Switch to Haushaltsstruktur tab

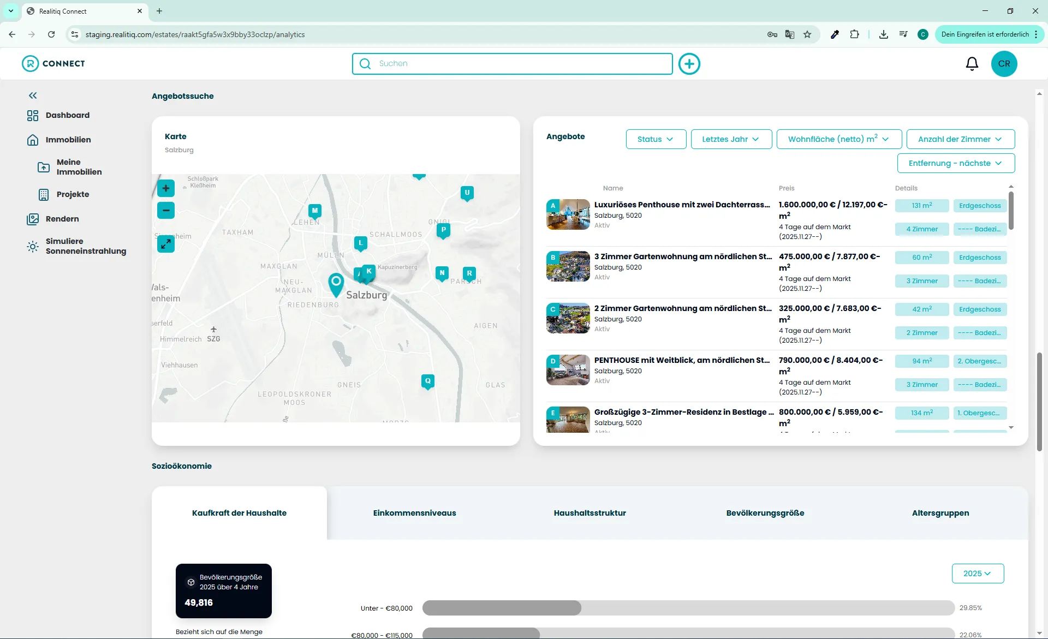tap(589, 513)
